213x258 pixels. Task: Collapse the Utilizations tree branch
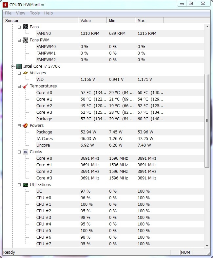[x=19, y=185]
